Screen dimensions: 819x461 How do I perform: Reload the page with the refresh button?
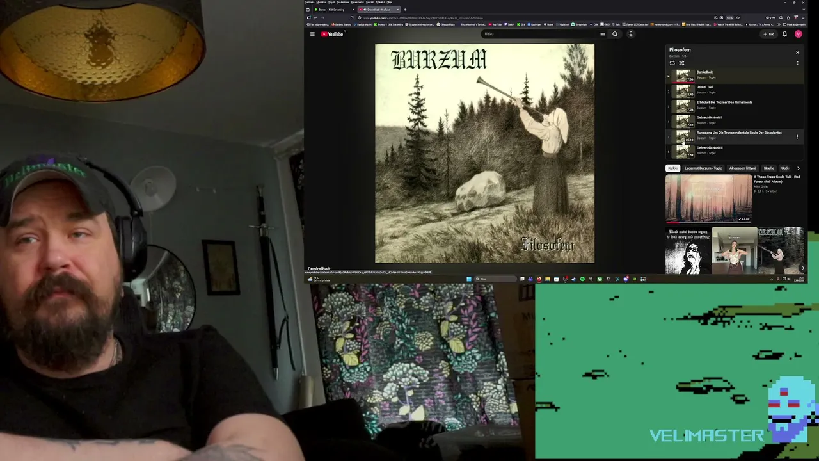[x=351, y=18]
